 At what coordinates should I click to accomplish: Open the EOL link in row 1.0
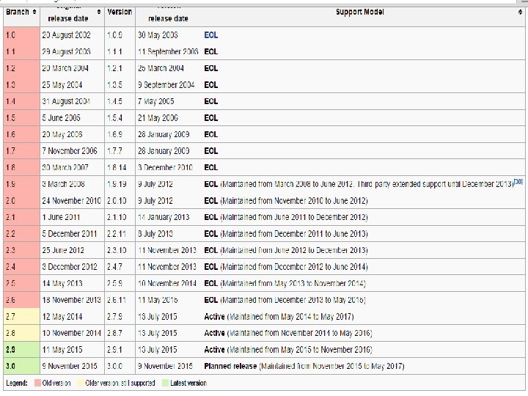click(210, 35)
